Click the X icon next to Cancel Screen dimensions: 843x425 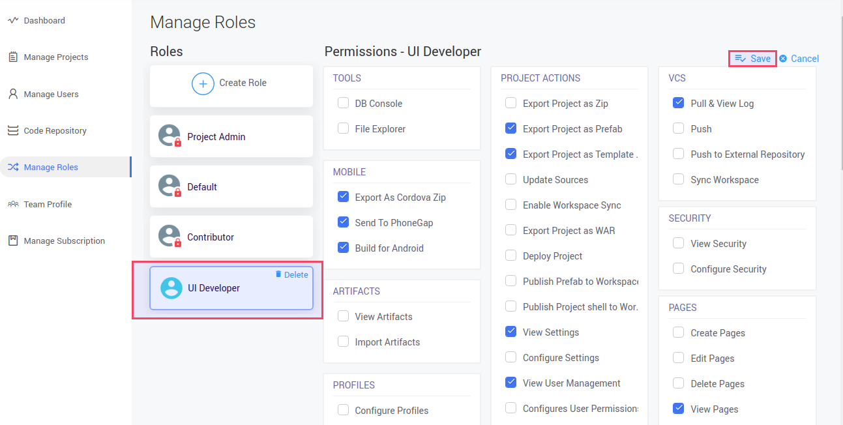click(x=783, y=59)
